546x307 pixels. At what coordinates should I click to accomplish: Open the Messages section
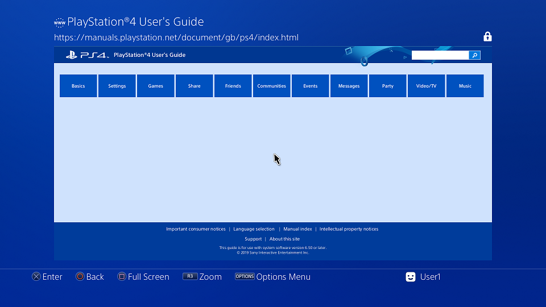[349, 86]
